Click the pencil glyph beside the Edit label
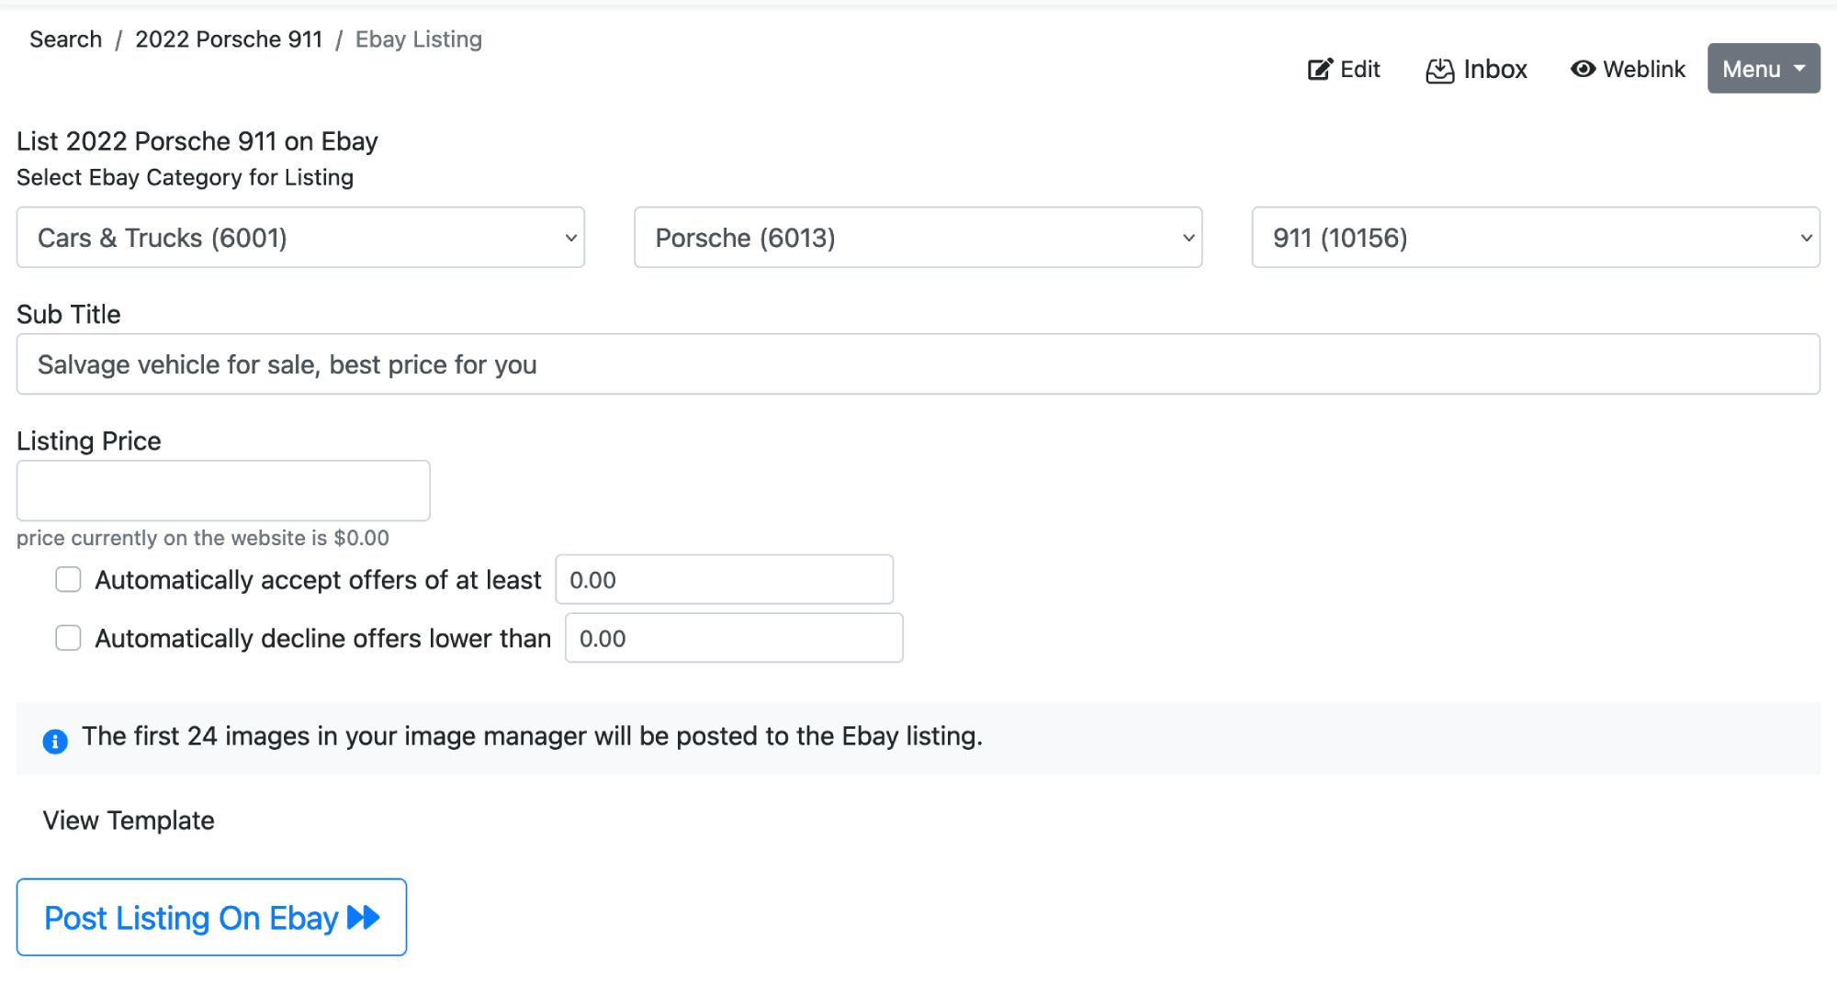 (1320, 69)
